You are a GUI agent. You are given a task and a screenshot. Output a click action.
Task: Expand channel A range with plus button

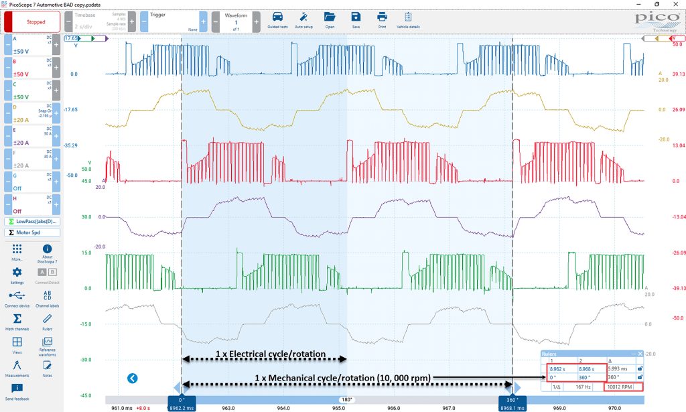56,44
